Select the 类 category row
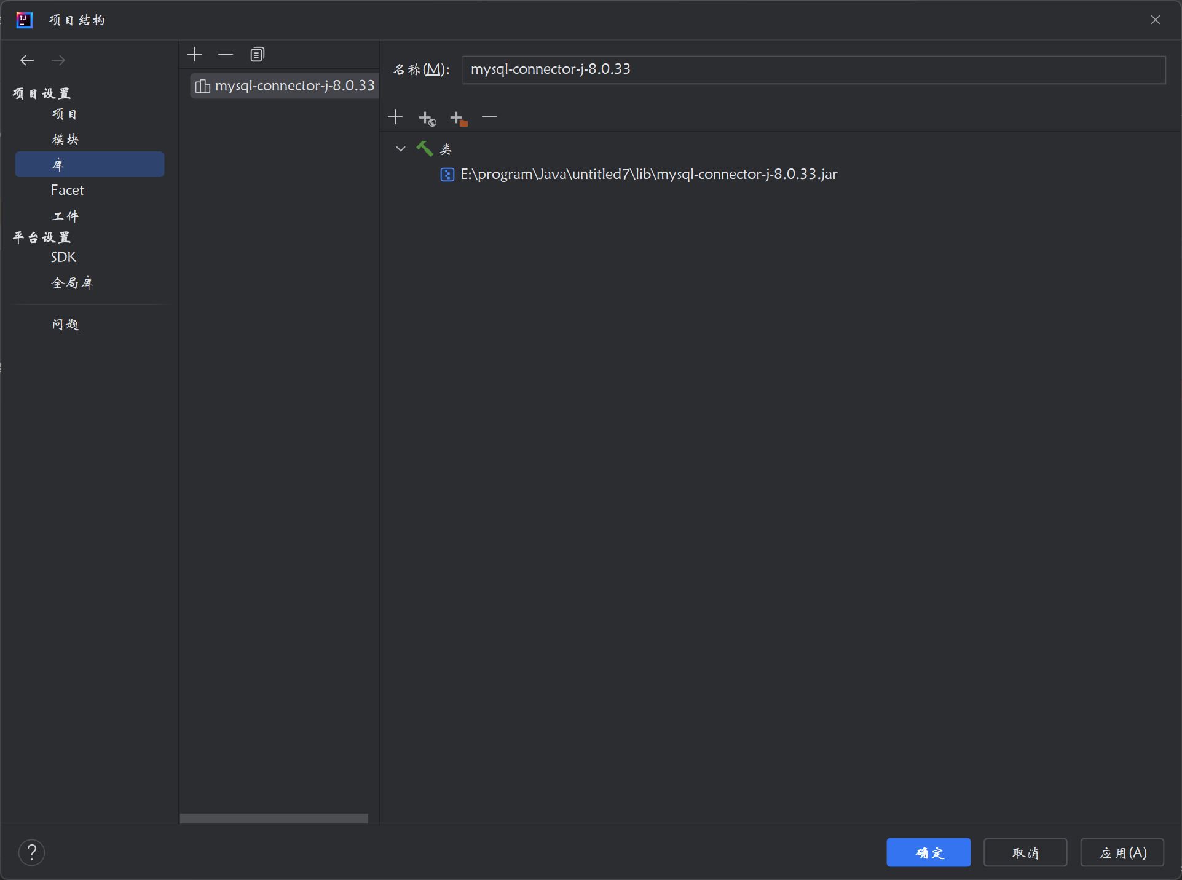Image resolution: width=1182 pixels, height=880 pixels. [447, 149]
